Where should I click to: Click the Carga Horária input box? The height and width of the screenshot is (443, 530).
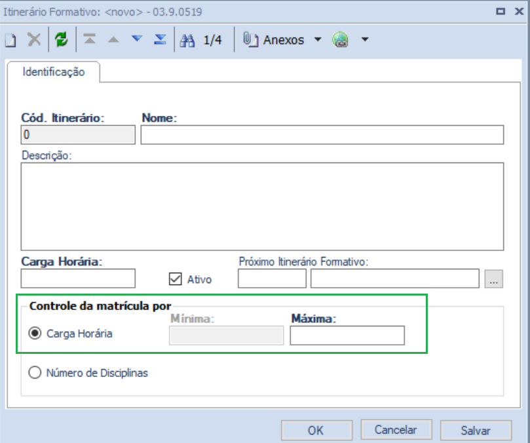[78, 279]
